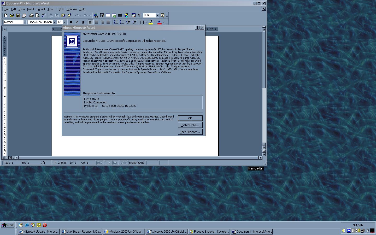
Task: Open the Tables and Borders toolbar icon
Action: click(102, 15)
